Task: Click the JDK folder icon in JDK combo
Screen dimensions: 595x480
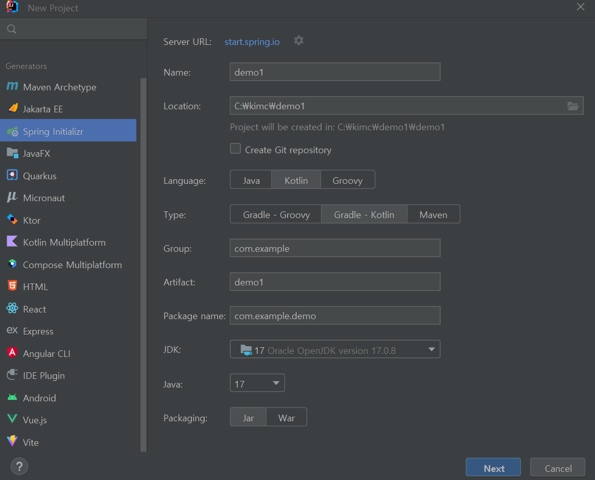Action: (246, 350)
